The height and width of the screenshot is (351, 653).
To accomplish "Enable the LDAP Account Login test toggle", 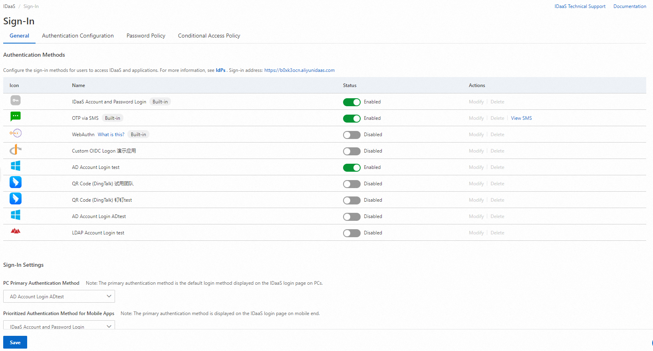I will click(x=352, y=233).
